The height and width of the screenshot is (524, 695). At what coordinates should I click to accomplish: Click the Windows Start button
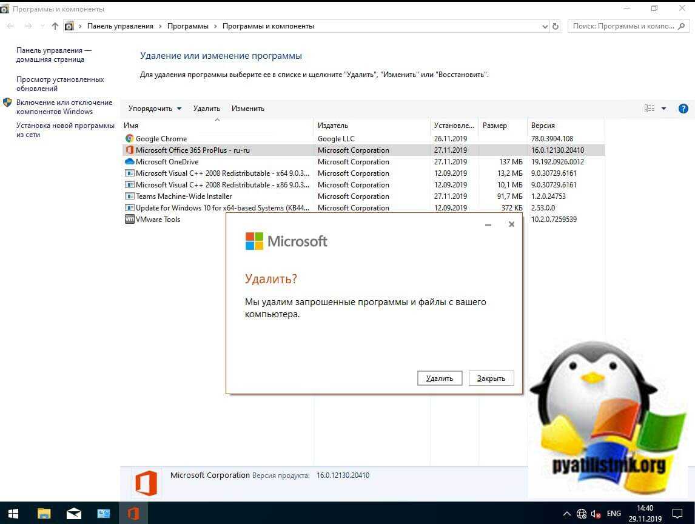pos(13,514)
